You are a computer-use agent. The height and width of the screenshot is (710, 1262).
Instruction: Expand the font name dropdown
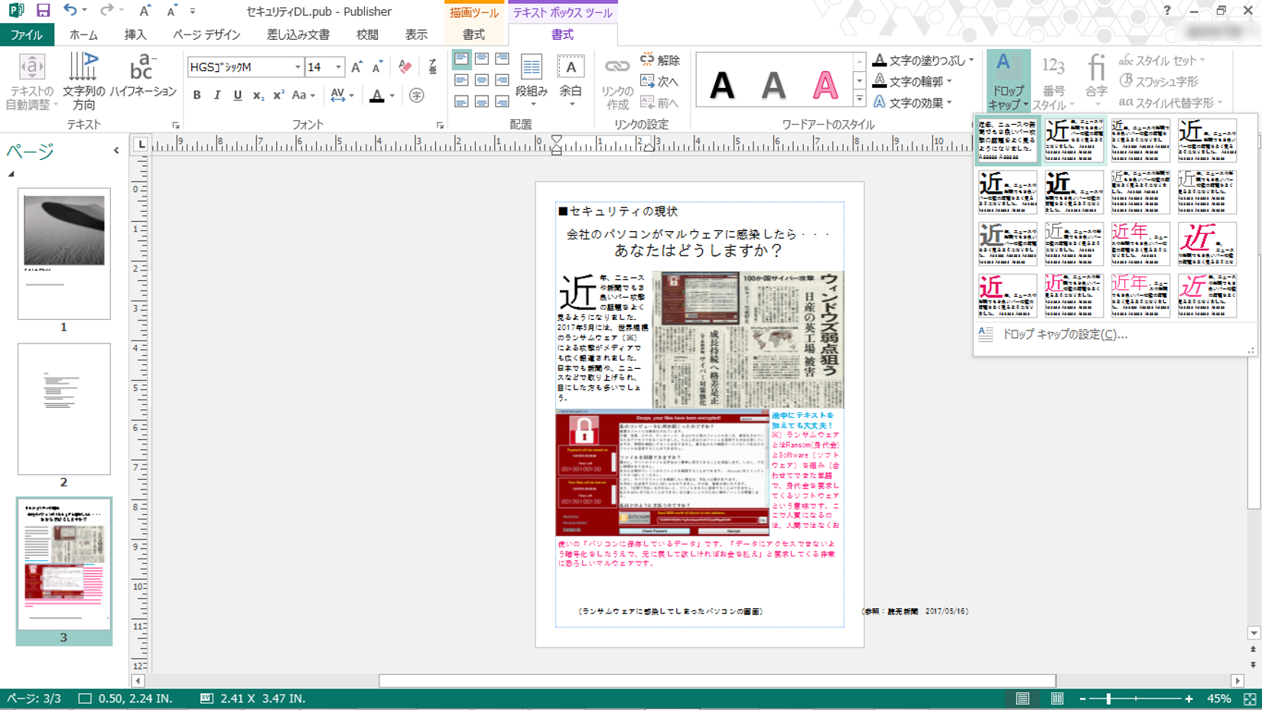pyautogui.click(x=298, y=67)
